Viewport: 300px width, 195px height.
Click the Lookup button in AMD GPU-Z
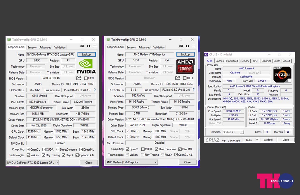pyautogui.click(x=185, y=55)
